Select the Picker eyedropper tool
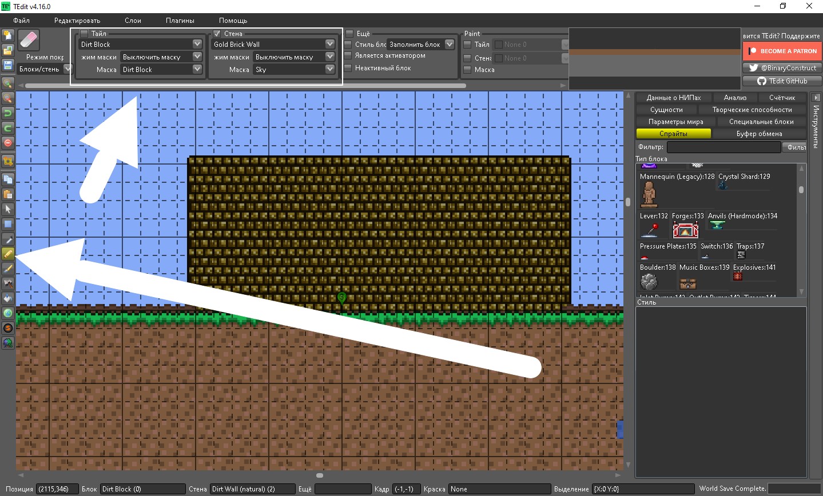 click(8, 239)
